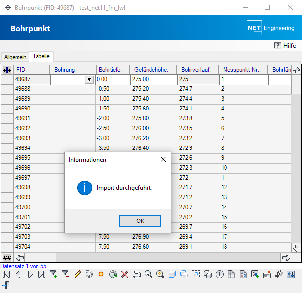
Task: Open the Bohrung dropdown in first row
Action: (89, 80)
